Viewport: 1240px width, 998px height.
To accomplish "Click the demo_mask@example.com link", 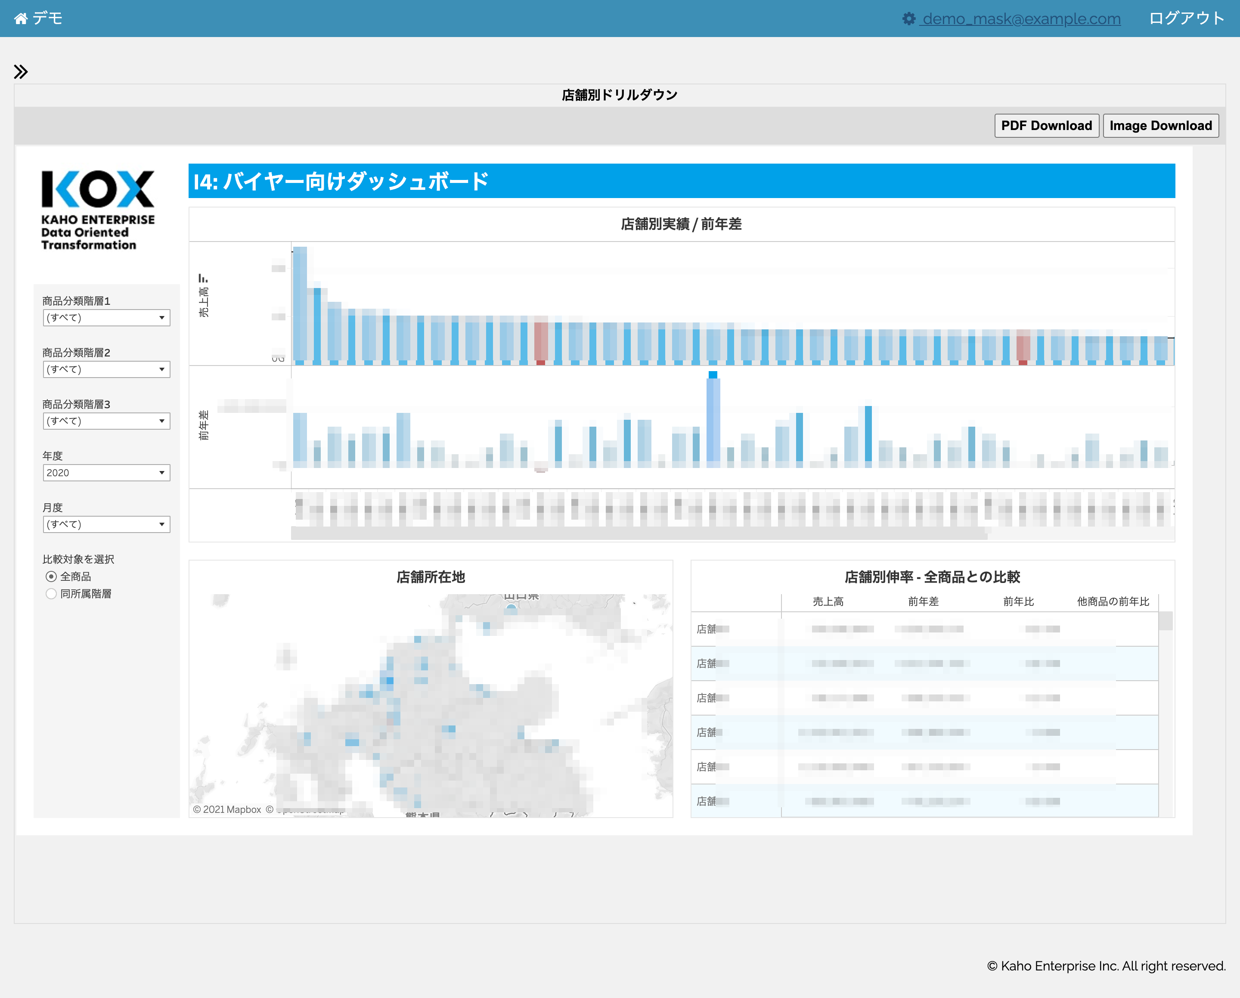I will point(1021,19).
